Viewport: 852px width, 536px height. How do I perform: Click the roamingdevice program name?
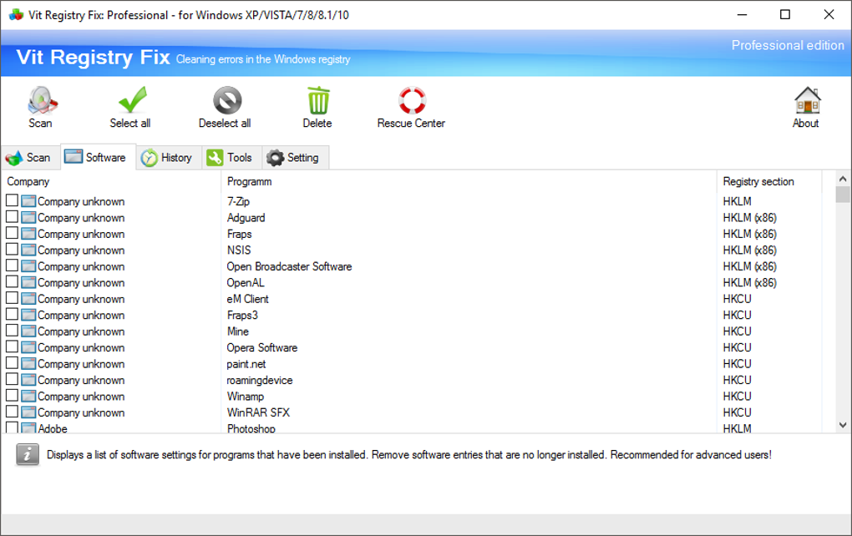[x=260, y=380]
